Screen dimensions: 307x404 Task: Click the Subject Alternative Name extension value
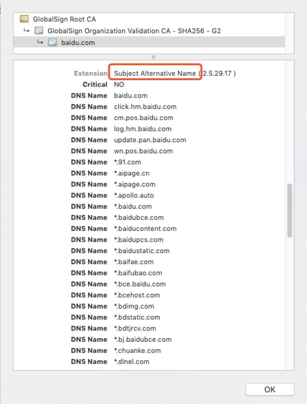[155, 73]
